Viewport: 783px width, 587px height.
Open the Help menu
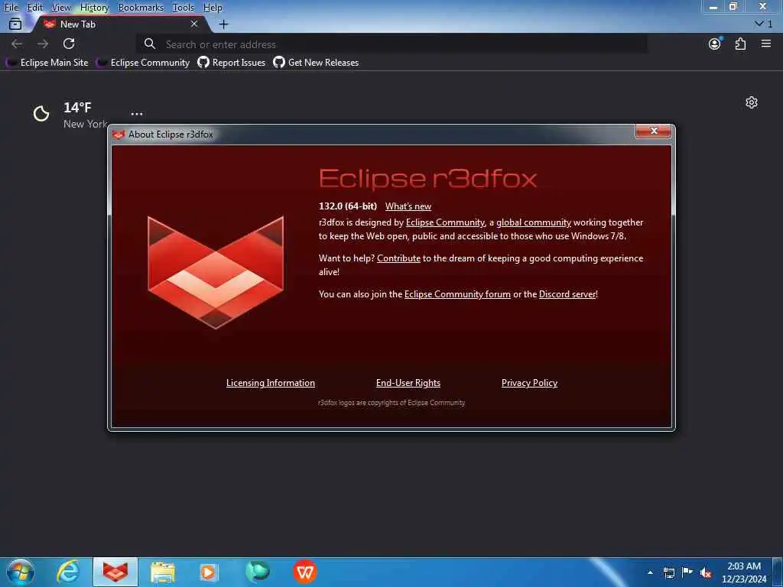click(213, 8)
